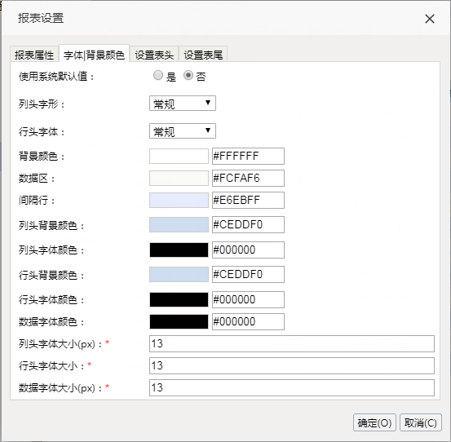Click the 列头字体颜色 black swatch

tap(179, 250)
